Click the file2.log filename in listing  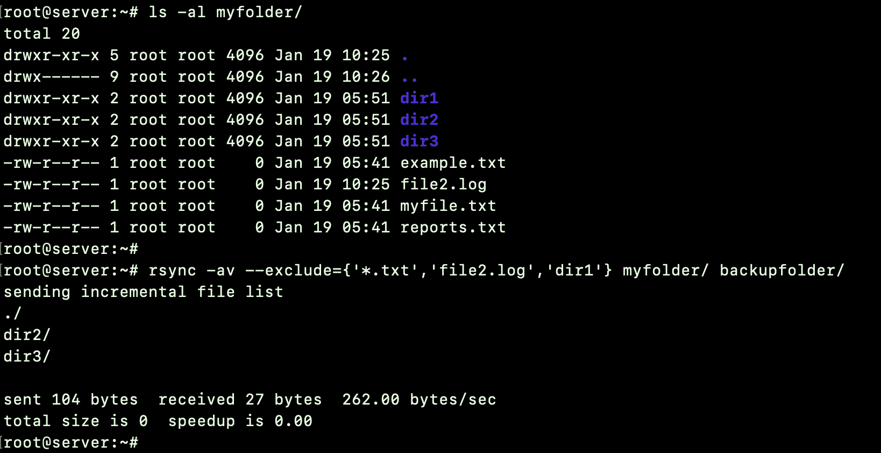click(x=443, y=185)
